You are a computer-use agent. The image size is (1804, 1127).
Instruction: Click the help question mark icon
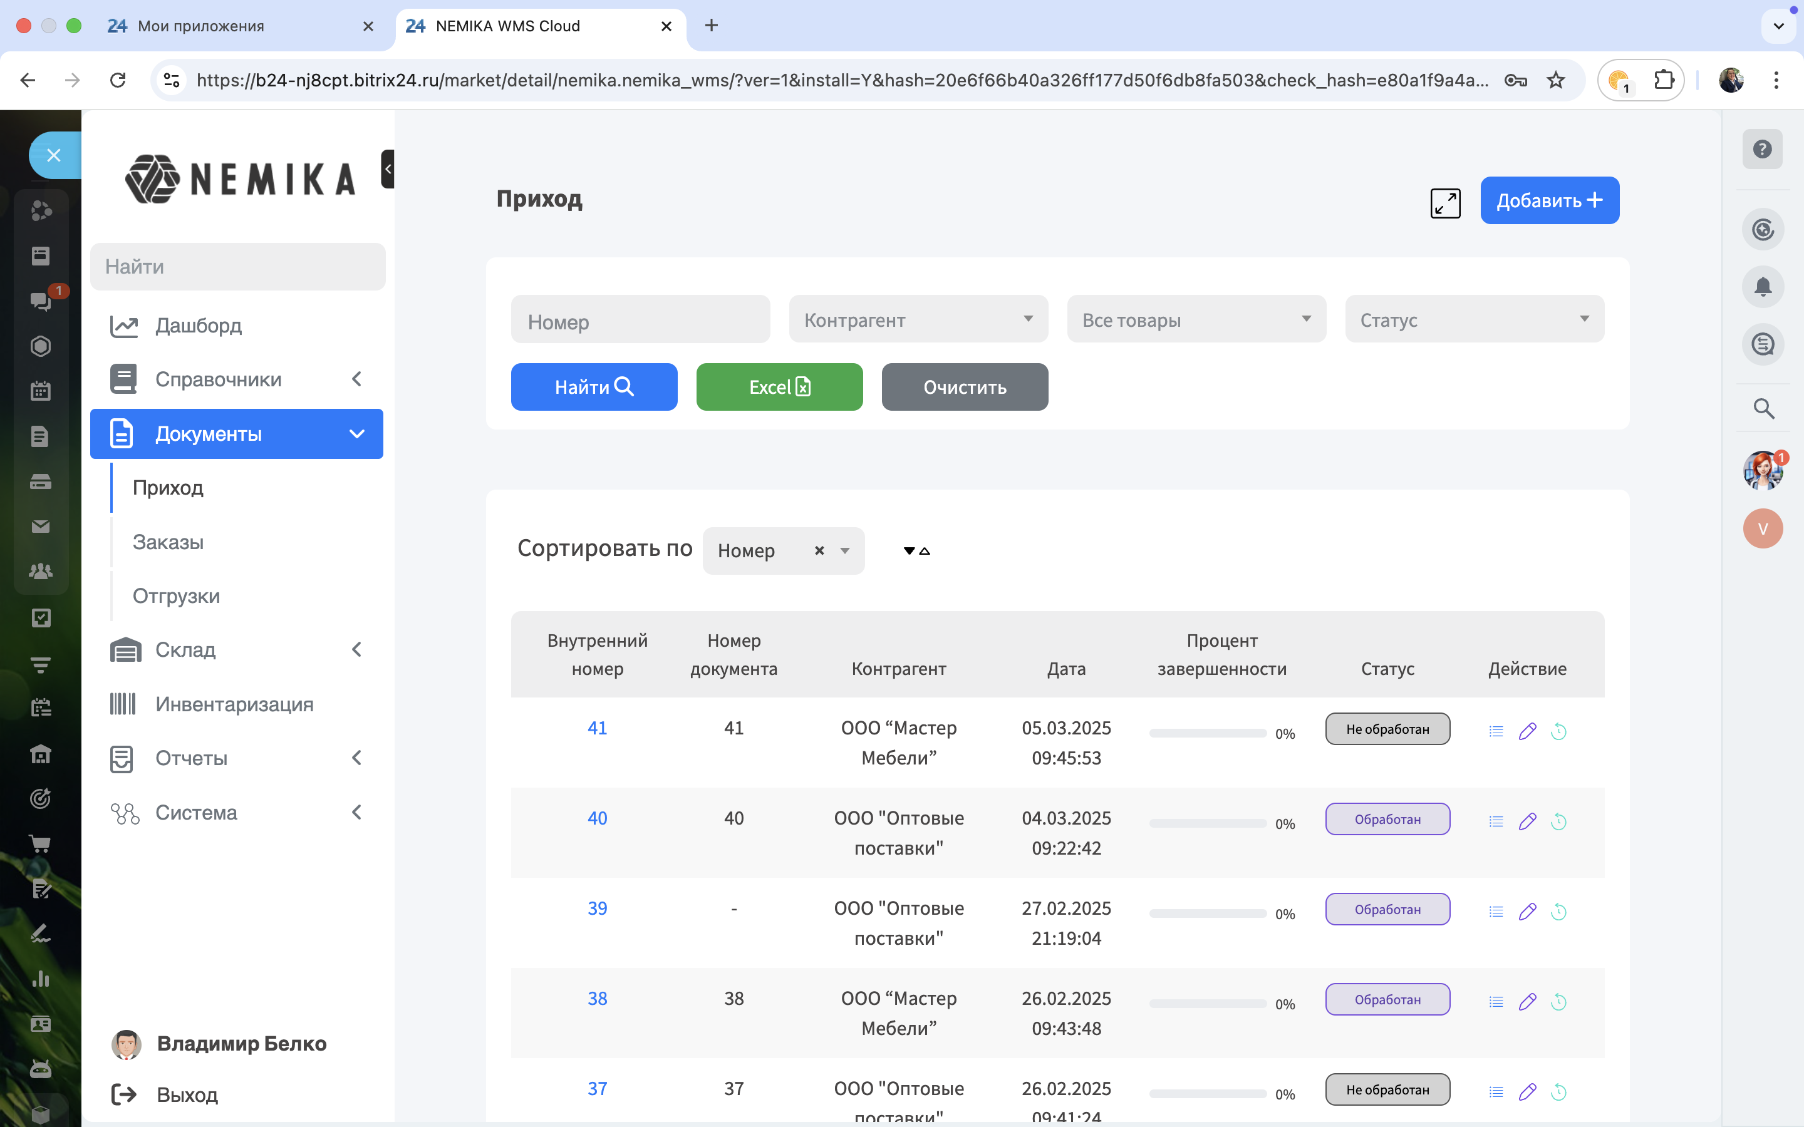click(x=1762, y=149)
